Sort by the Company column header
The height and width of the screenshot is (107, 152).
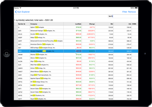tap(47, 24)
